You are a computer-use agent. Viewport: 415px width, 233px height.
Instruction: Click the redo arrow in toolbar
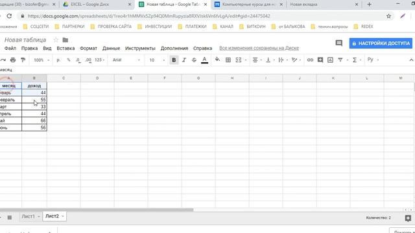(x=3, y=60)
